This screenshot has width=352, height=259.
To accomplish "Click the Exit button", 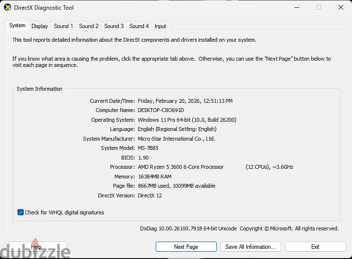I will tap(315, 247).
